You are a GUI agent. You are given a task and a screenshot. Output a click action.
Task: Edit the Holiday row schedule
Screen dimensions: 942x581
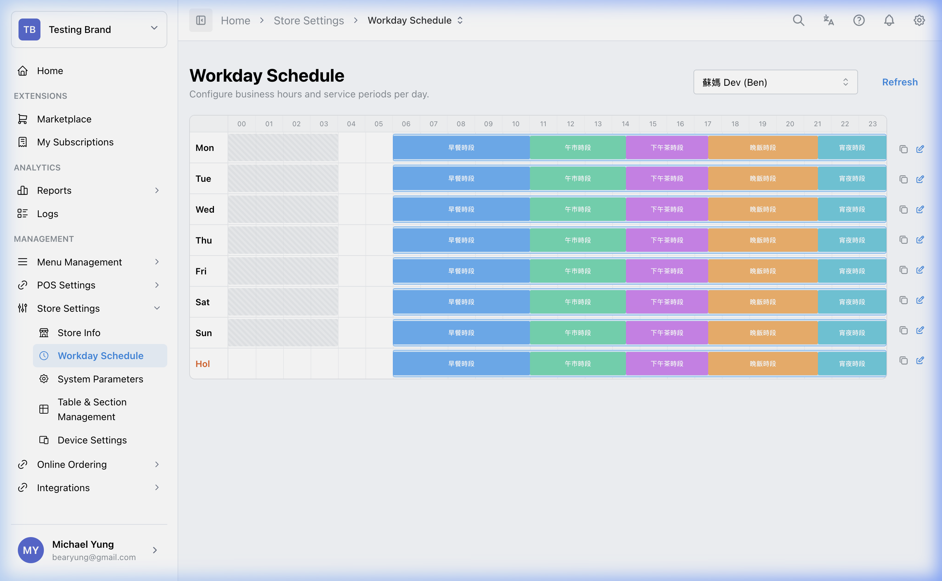point(920,360)
